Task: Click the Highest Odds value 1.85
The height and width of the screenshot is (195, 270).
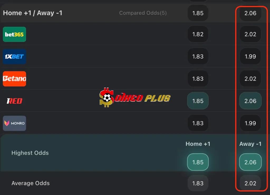Action: 198,162
